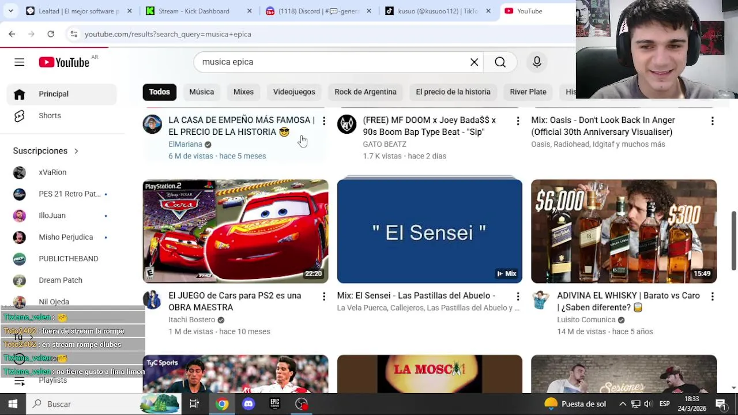738x415 pixels.
Task: Open the TyC Sports video thumbnail
Action: point(235,374)
